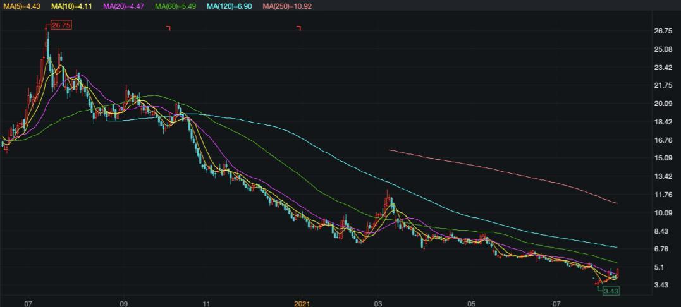The height and width of the screenshot is (307, 681).
Task: Click the 20.09 price axis label
Action: pyautogui.click(x=663, y=104)
